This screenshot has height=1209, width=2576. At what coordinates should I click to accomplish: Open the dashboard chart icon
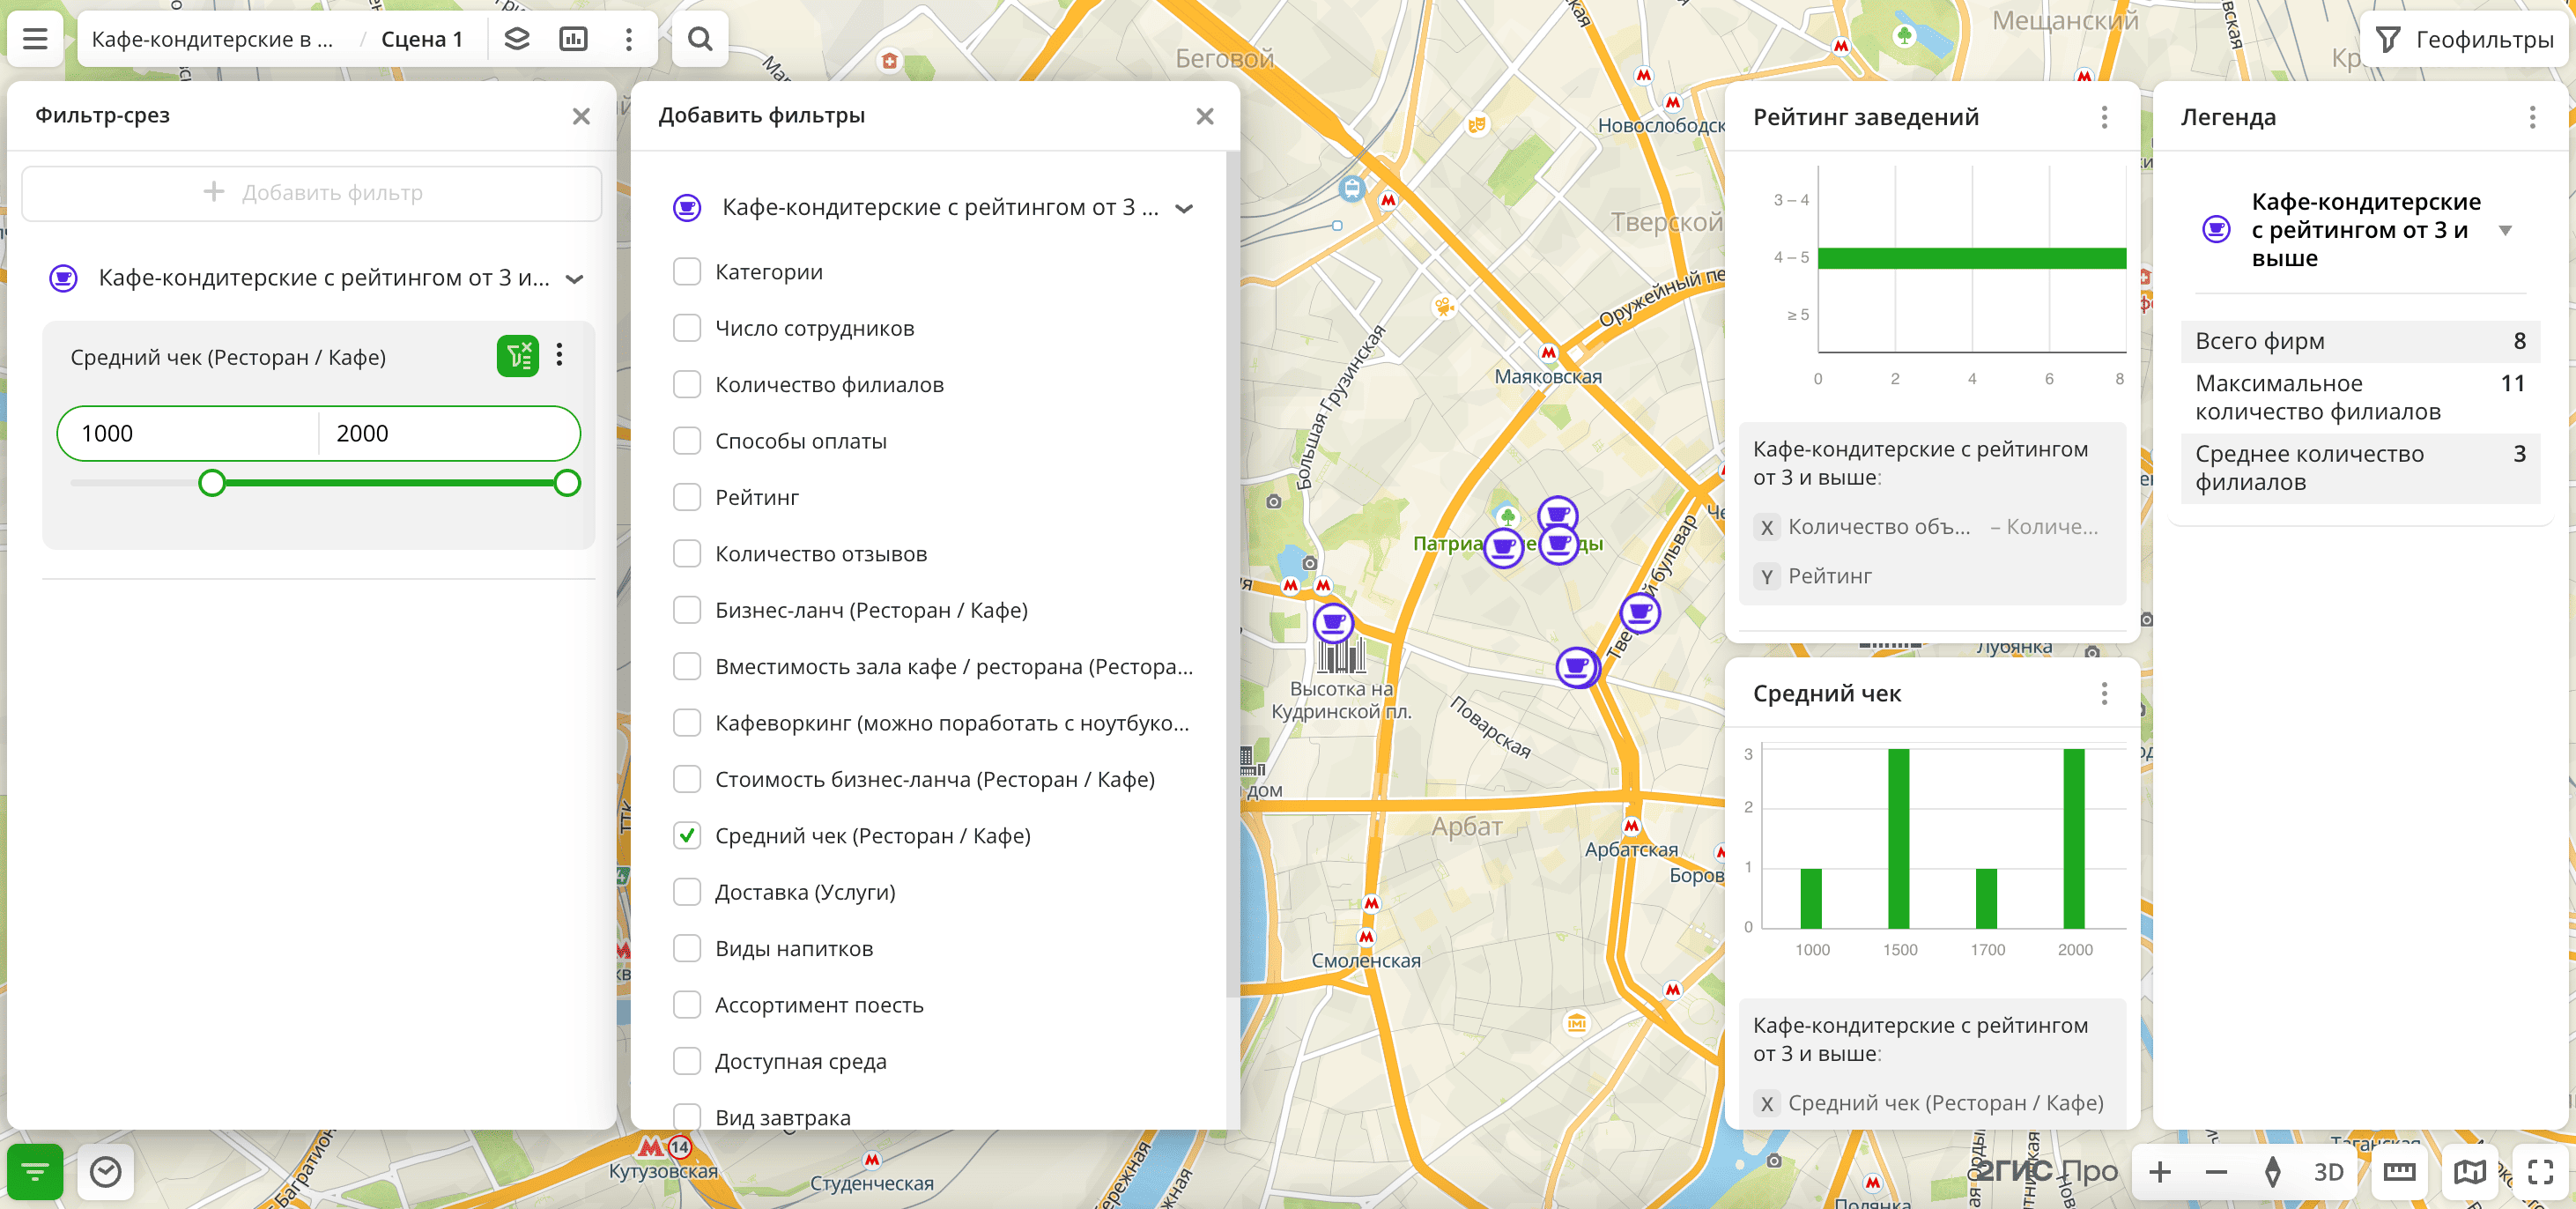click(573, 39)
